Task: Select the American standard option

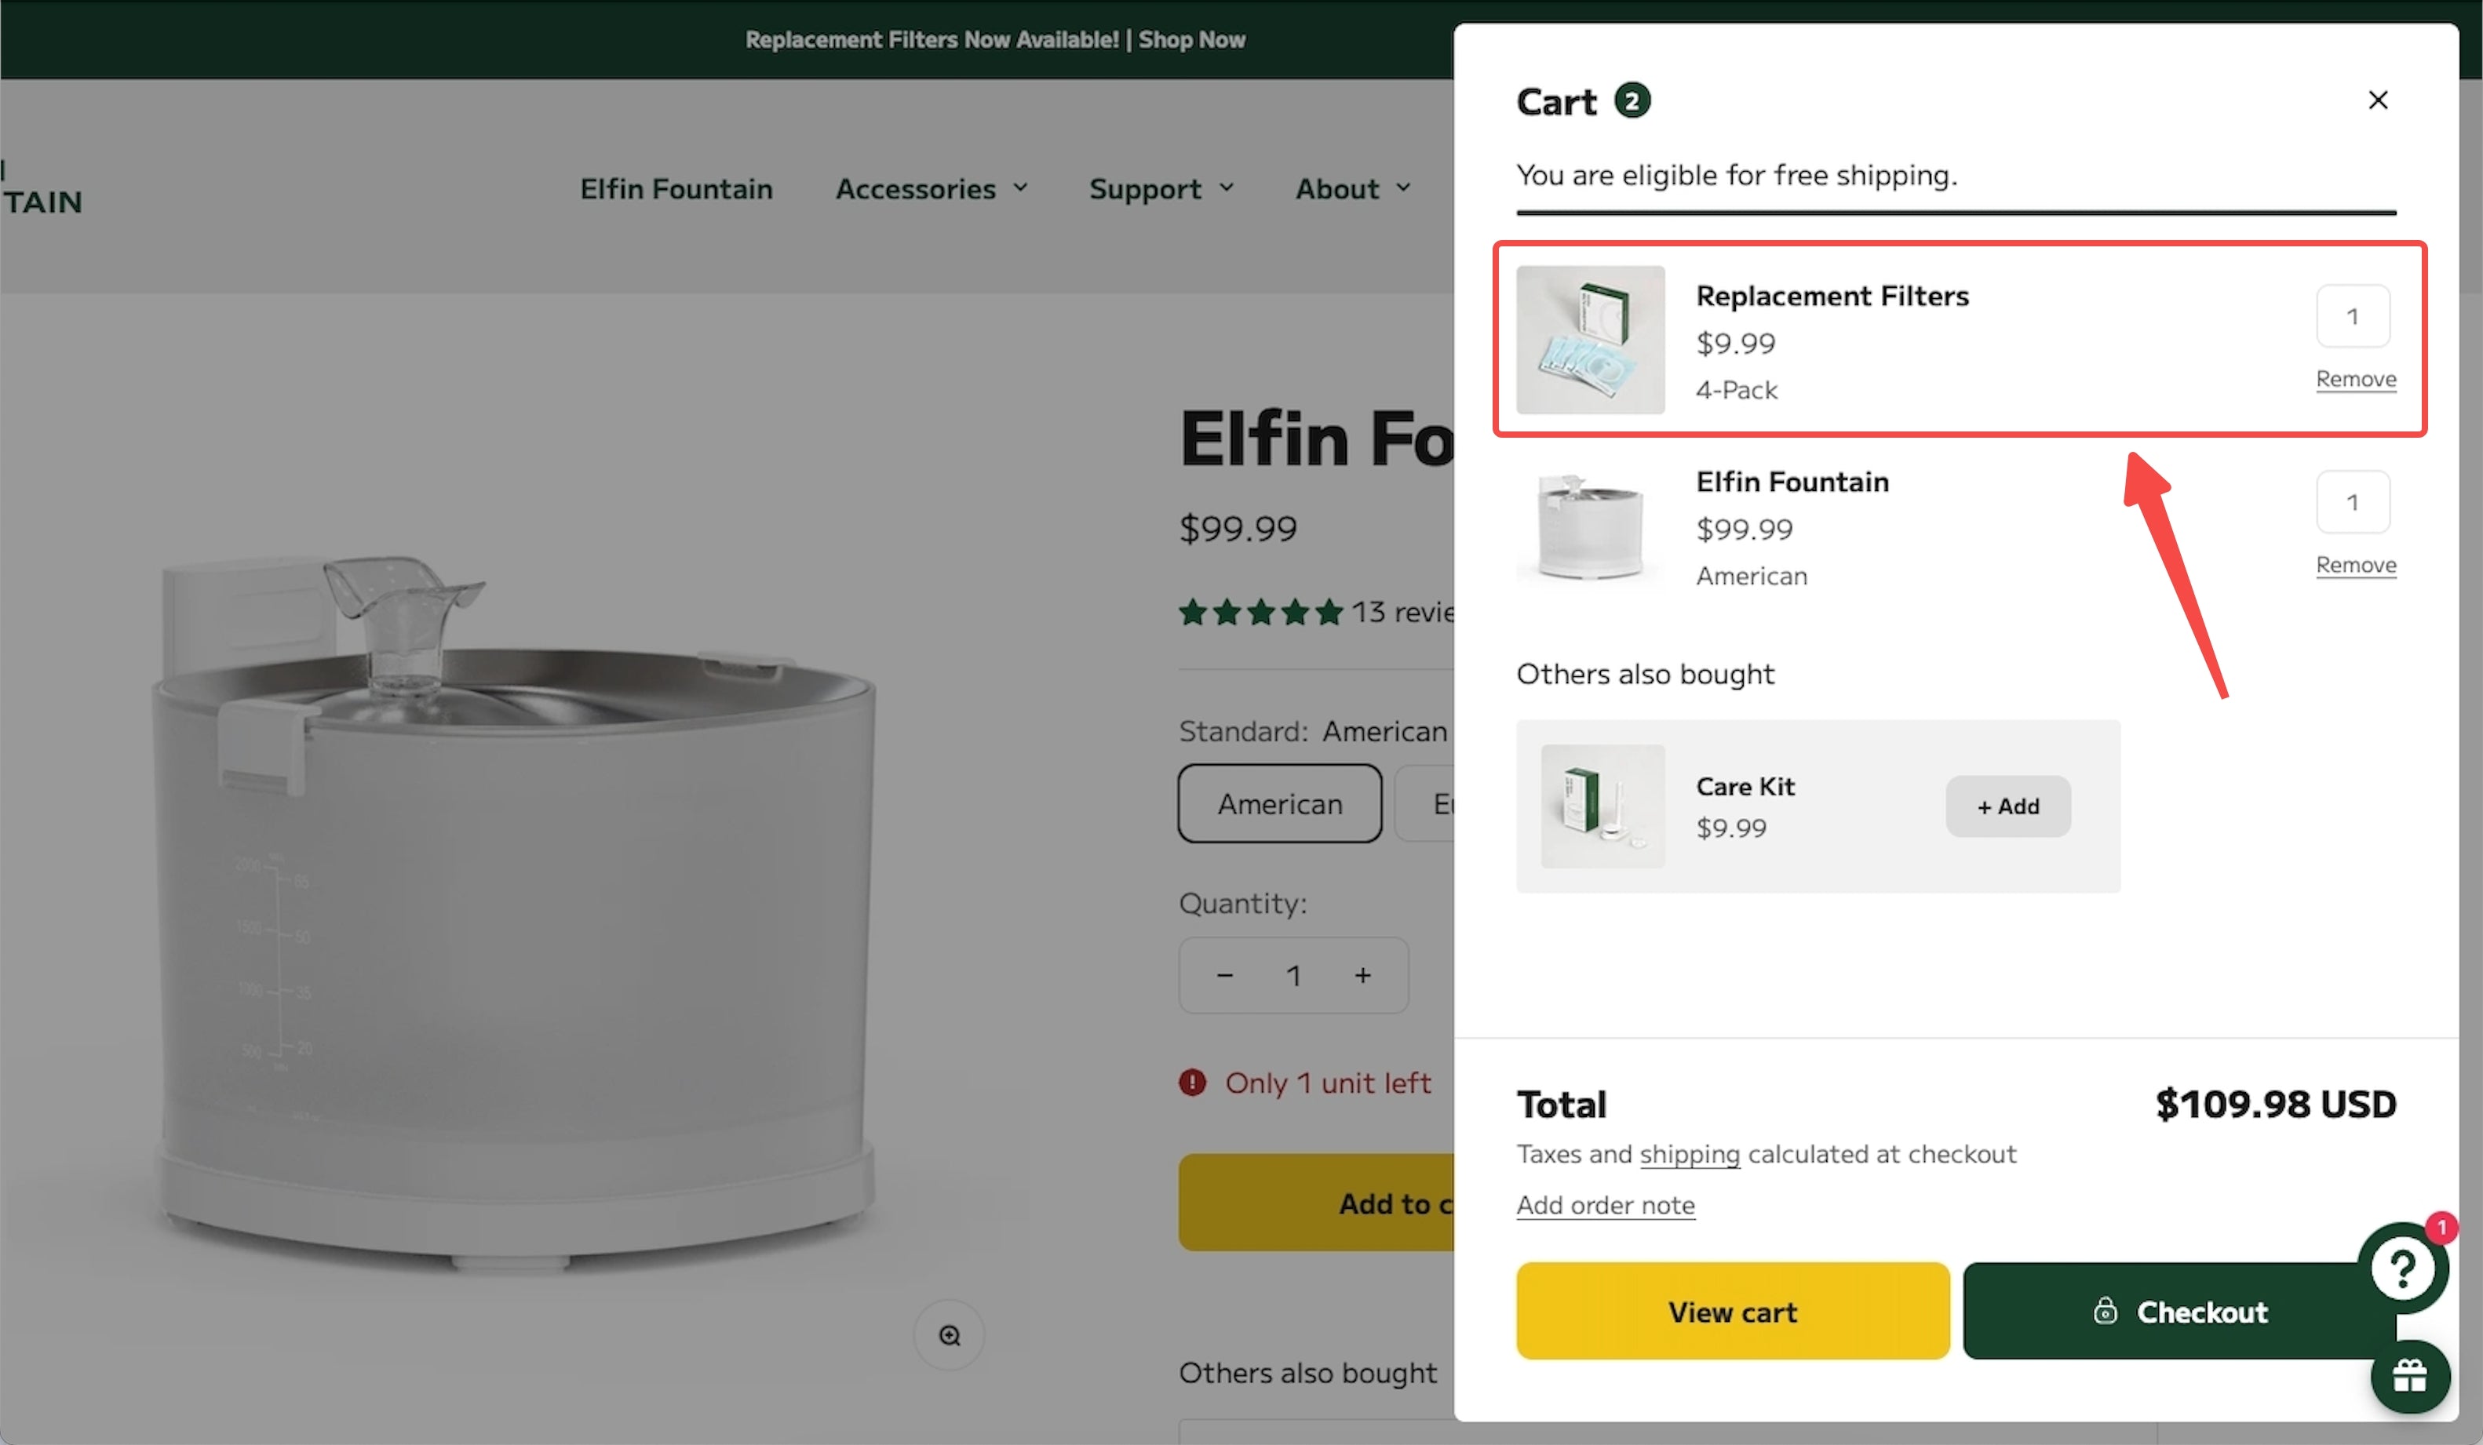Action: point(1279,804)
